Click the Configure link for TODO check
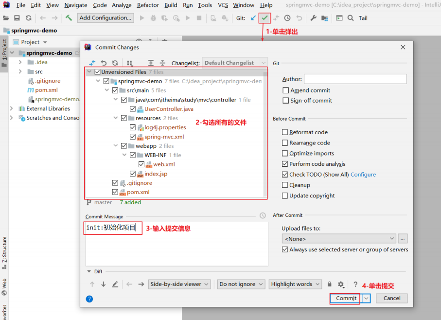This screenshot has width=441, height=320. point(363,175)
